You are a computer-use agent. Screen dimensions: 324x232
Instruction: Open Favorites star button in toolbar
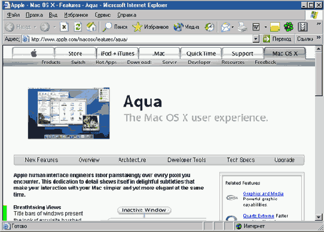151,27
